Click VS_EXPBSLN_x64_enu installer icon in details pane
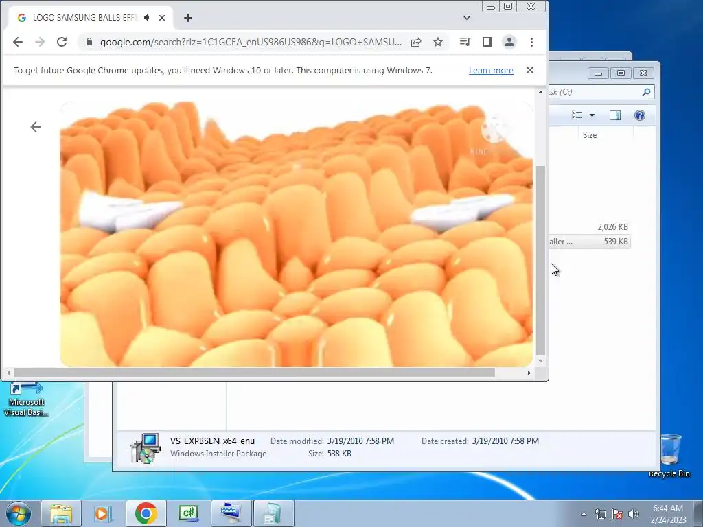 coord(146,447)
